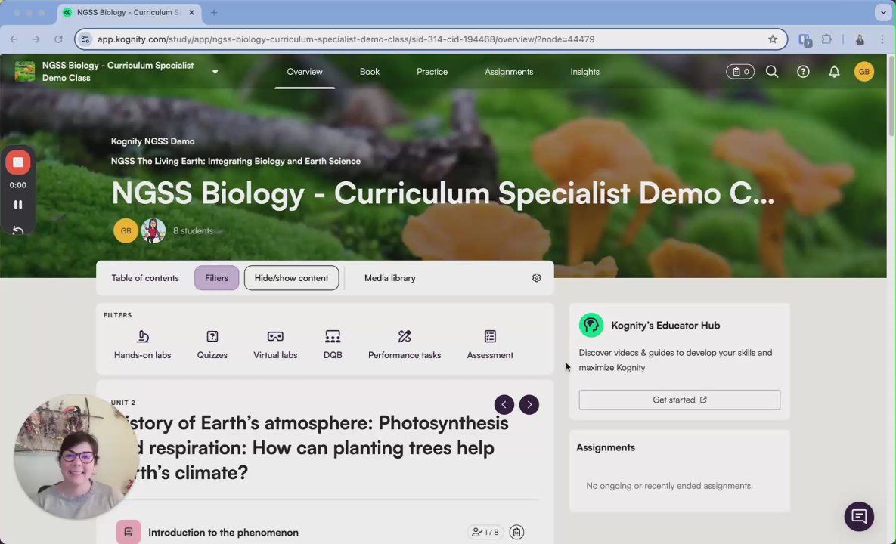Pause the recording
The width and height of the screenshot is (896, 544).
[x=17, y=204]
